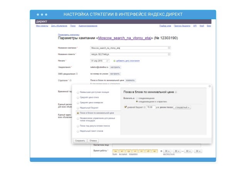The height and width of the screenshot is (173, 246).
Task: Click the clock icon before working hours dropdowns
Action: coord(161,151)
